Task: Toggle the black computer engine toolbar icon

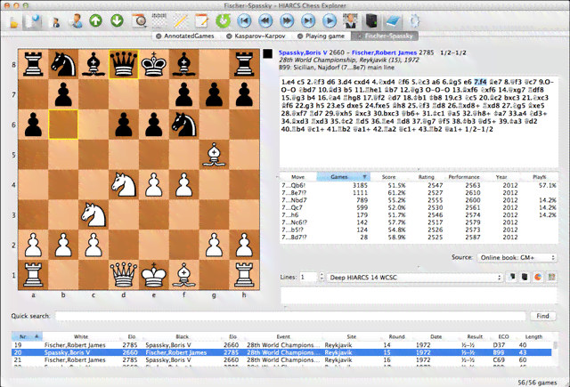Action: click(x=371, y=21)
